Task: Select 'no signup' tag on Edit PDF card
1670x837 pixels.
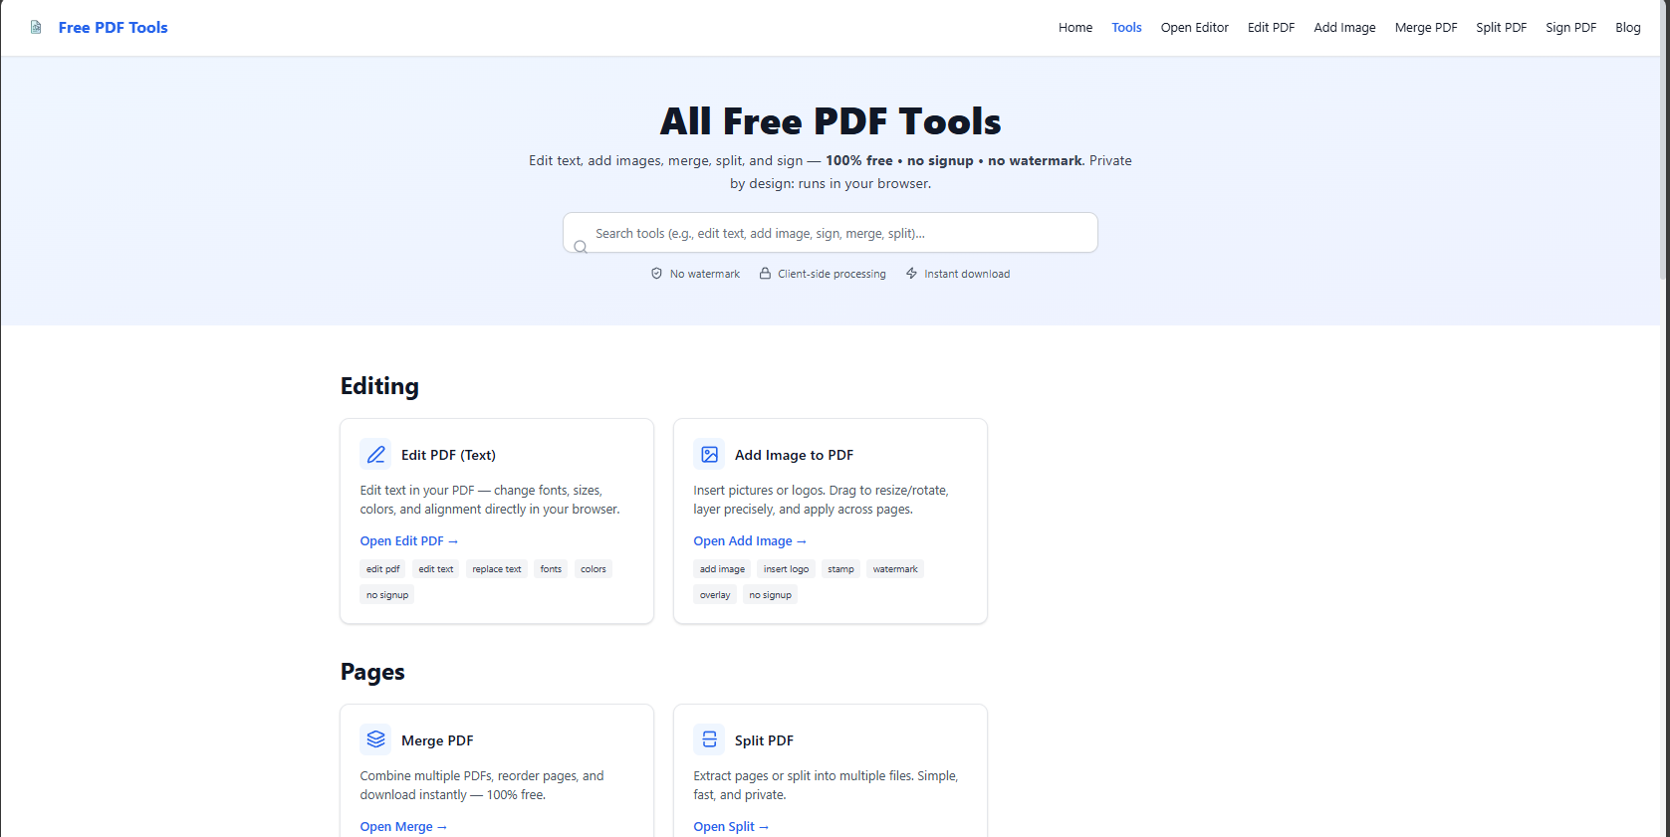Action: click(x=387, y=595)
